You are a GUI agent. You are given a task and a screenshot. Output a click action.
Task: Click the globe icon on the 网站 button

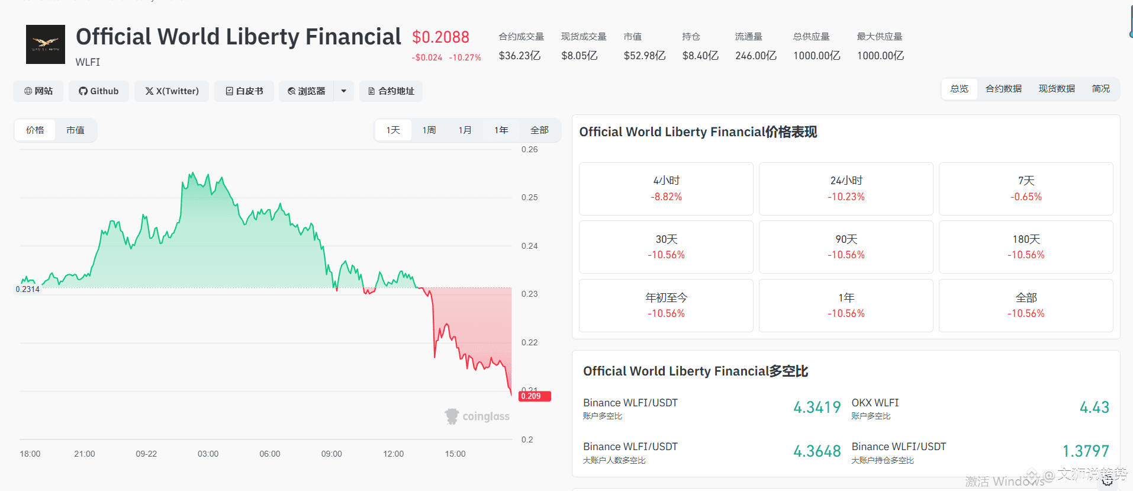(27, 91)
